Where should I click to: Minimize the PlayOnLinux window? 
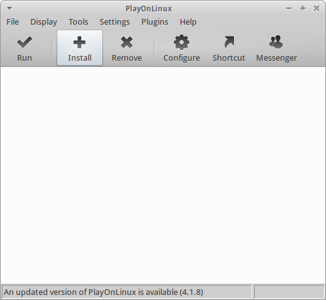289,8
